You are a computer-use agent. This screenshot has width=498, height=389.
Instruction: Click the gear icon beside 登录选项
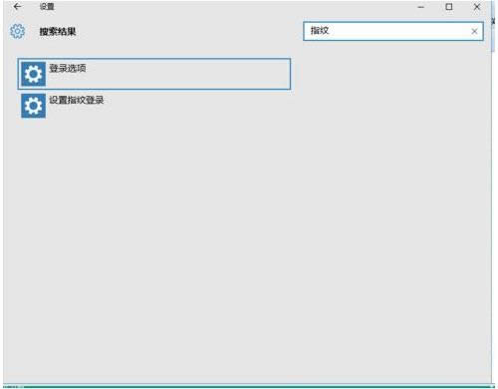click(x=33, y=74)
